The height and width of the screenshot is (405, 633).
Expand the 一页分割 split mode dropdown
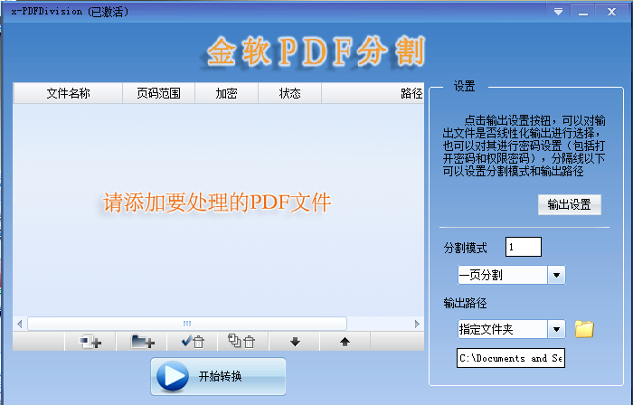click(x=557, y=275)
